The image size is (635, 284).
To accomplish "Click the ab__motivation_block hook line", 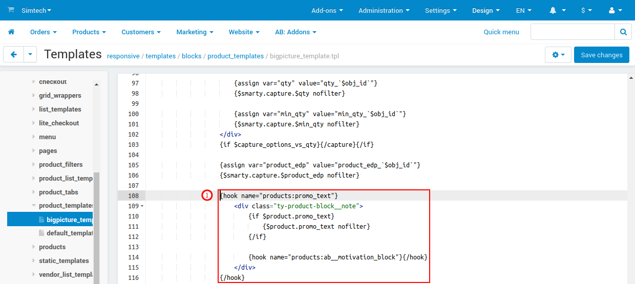I will click(338, 257).
